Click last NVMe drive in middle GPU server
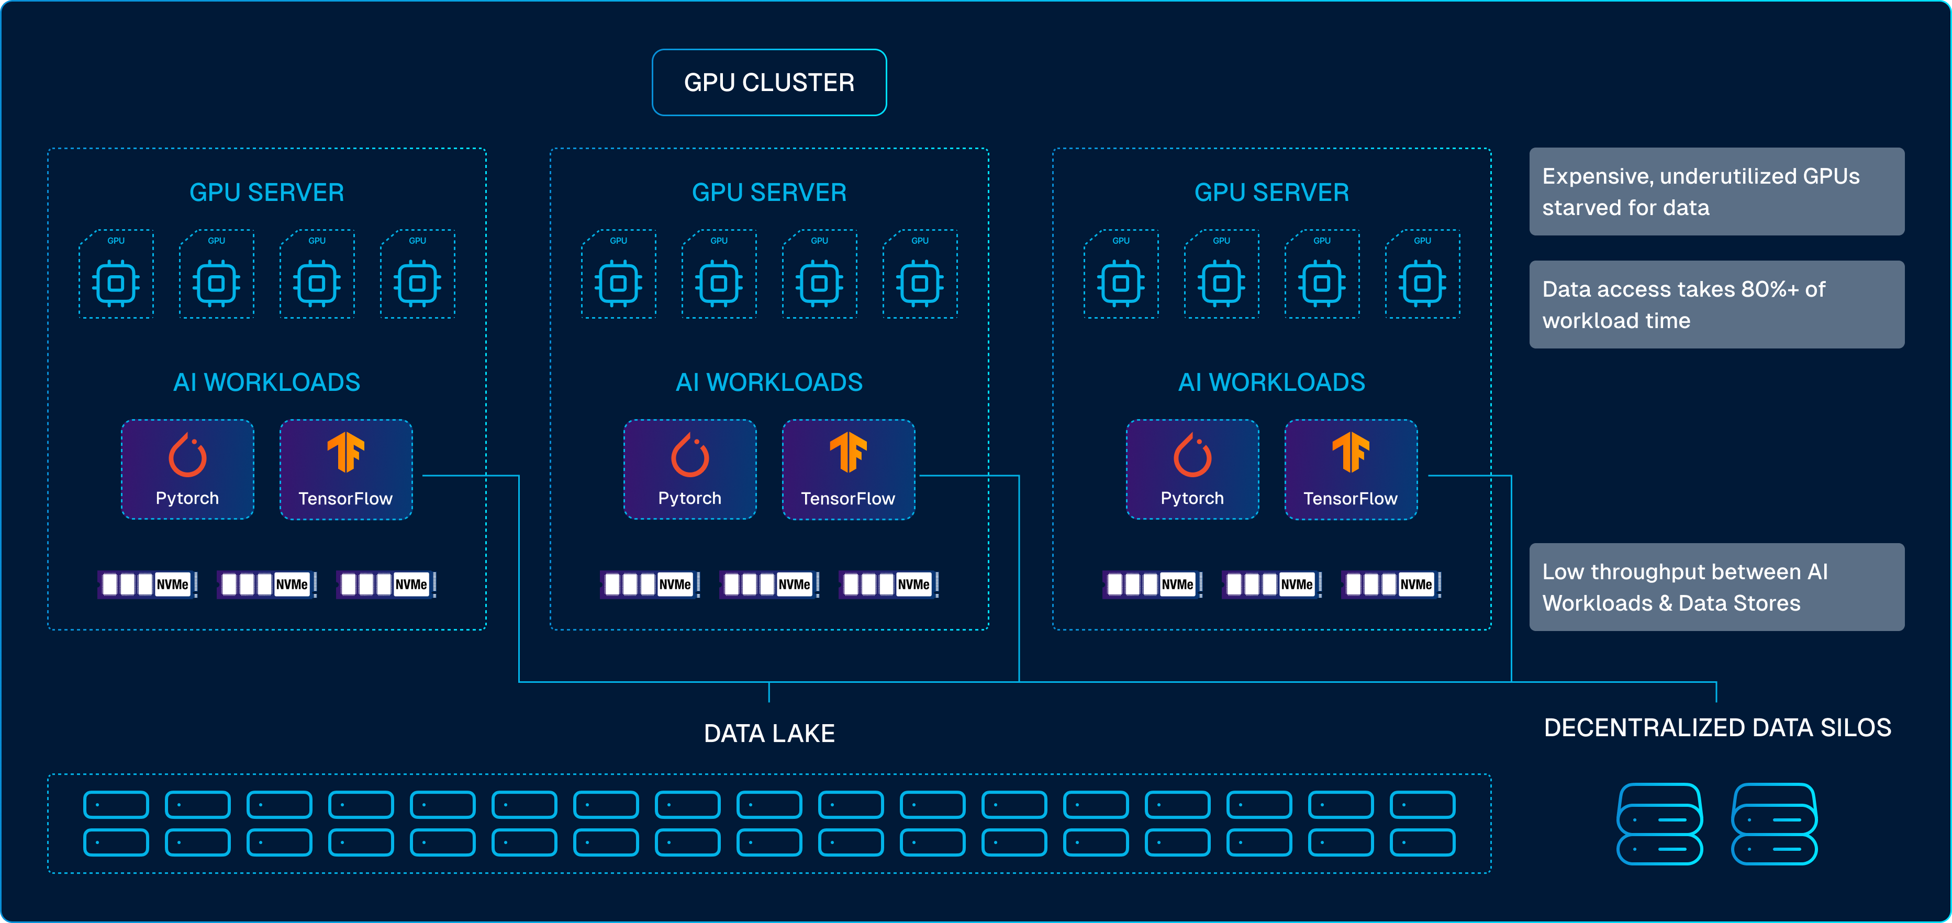The width and height of the screenshot is (1952, 923). click(889, 584)
